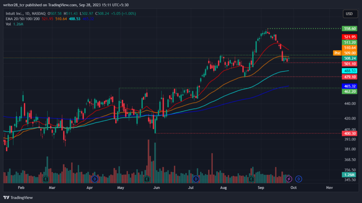Click the dividend D marker in April
The height and width of the screenshot is (203, 362).
coord(95,179)
